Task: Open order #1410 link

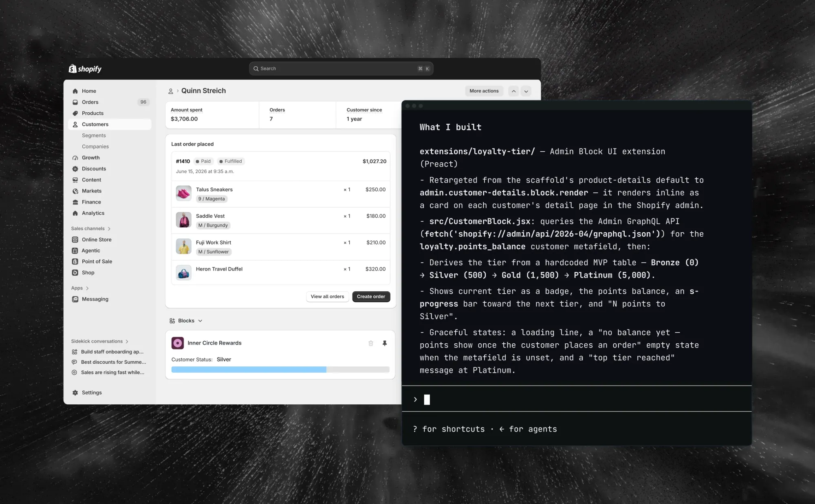Action: 183,161
